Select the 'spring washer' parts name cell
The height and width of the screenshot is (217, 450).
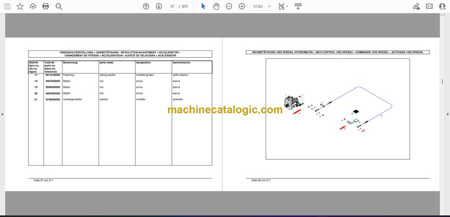(x=107, y=75)
